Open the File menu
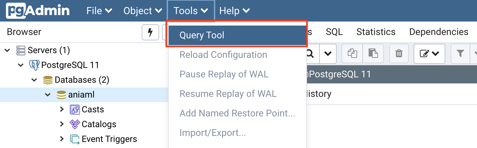Viewport: 477px width, 148px height. pos(99,11)
